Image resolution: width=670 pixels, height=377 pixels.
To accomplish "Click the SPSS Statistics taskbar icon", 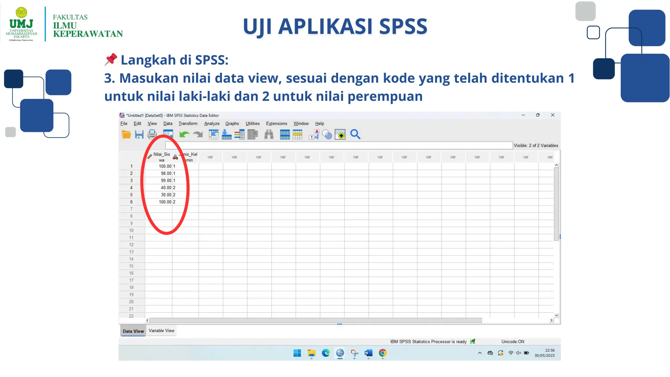I will click(340, 353).
